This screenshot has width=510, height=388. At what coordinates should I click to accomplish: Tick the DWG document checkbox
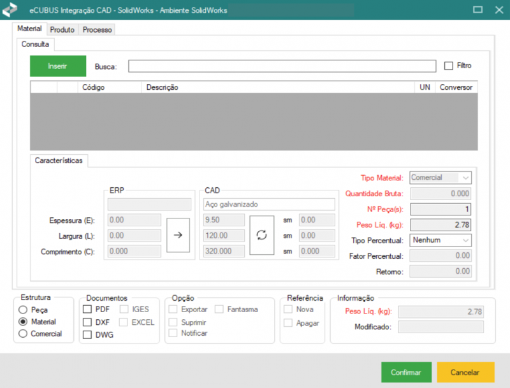click(x=87, y=334)
